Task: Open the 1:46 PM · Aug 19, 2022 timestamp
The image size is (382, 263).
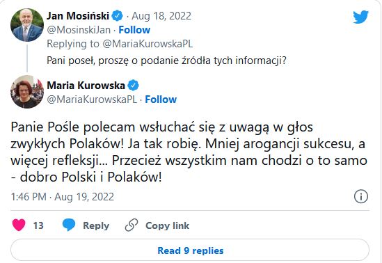Action: 63,197
